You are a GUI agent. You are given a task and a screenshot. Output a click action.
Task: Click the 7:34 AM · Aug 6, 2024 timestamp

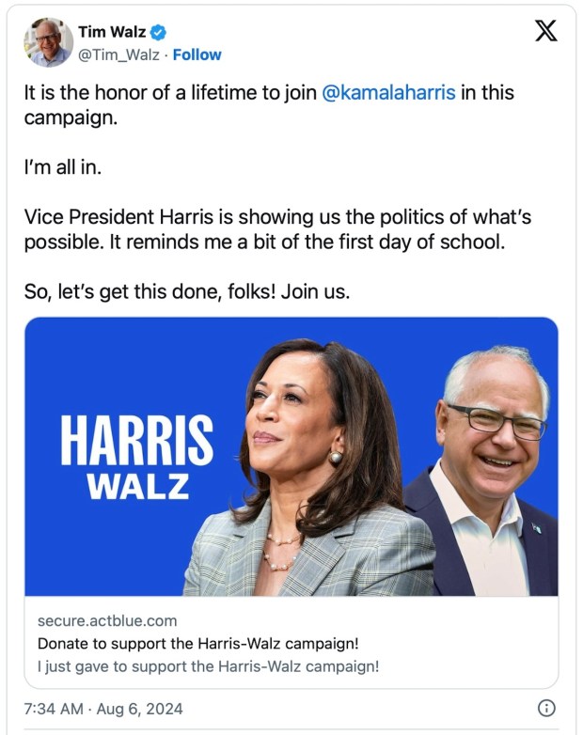pos(104,708)
